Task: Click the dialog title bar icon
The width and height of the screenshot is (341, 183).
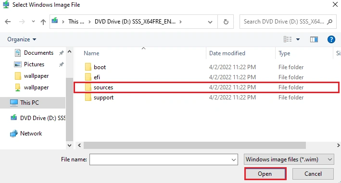Action: point(6,4)
